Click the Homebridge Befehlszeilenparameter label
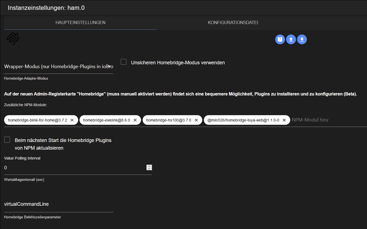Image resolution: width=367 pixels, height=229 pixels. tap(33, 217)
